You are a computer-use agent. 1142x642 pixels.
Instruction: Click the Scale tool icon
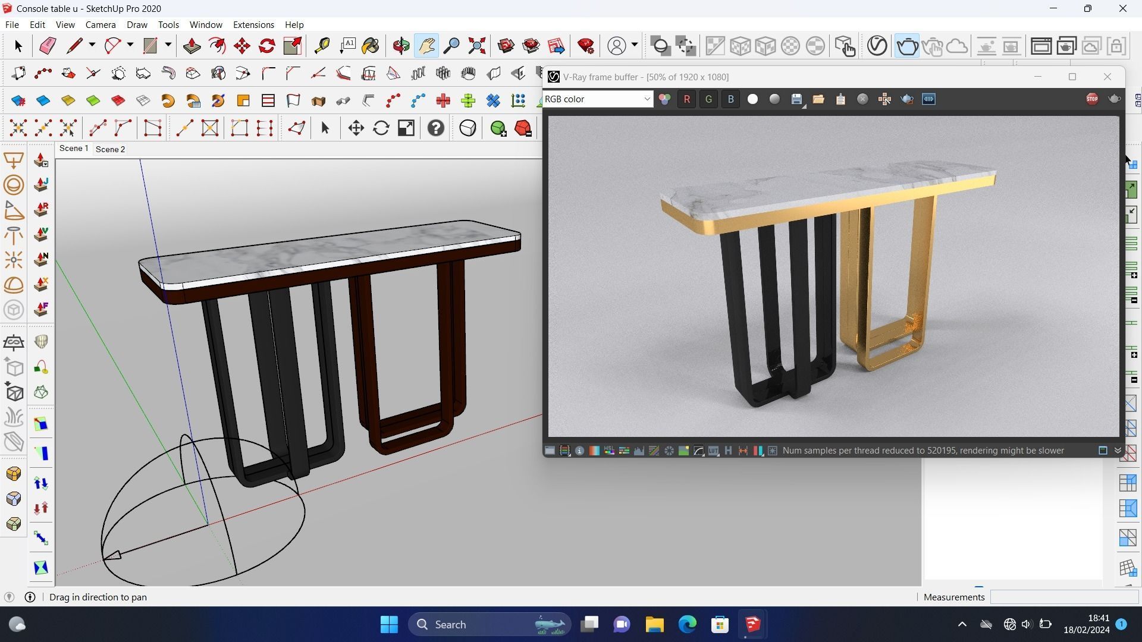pyautogui.click(x=292, y=46)
